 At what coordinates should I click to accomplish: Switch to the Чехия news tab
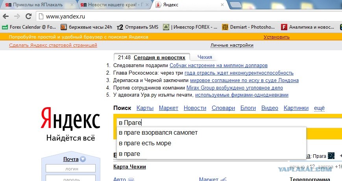pyautogui.click(x=205, y=57)
